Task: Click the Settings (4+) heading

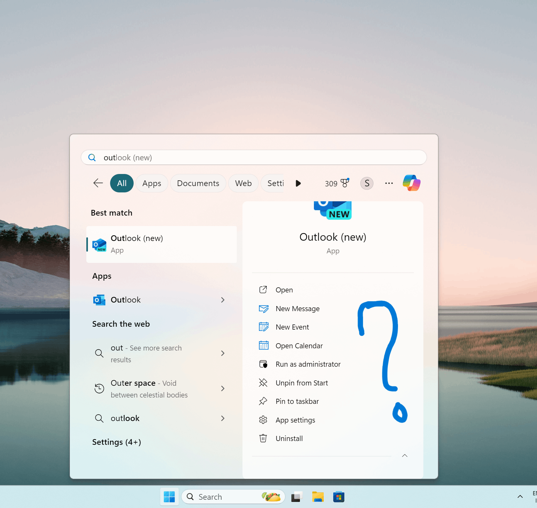Action: click(116, 442)
